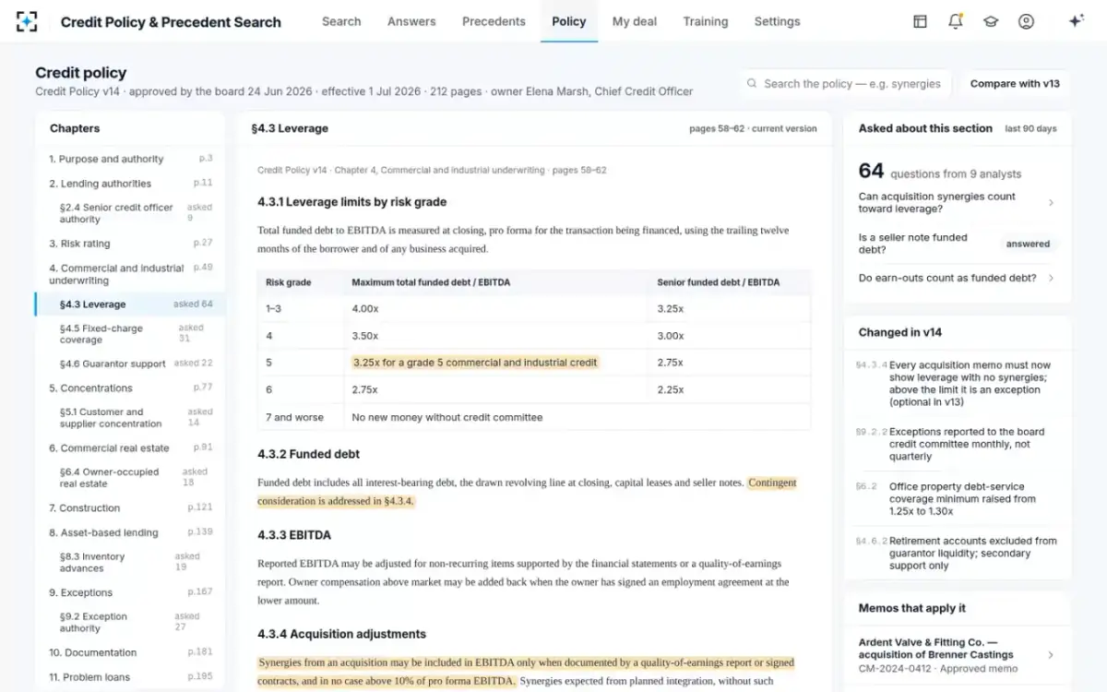Image resolution: width=1107 pixels, height=692 pixels.
Task: Expand earn-outs funded debt question chevron
Action: 1051,278
